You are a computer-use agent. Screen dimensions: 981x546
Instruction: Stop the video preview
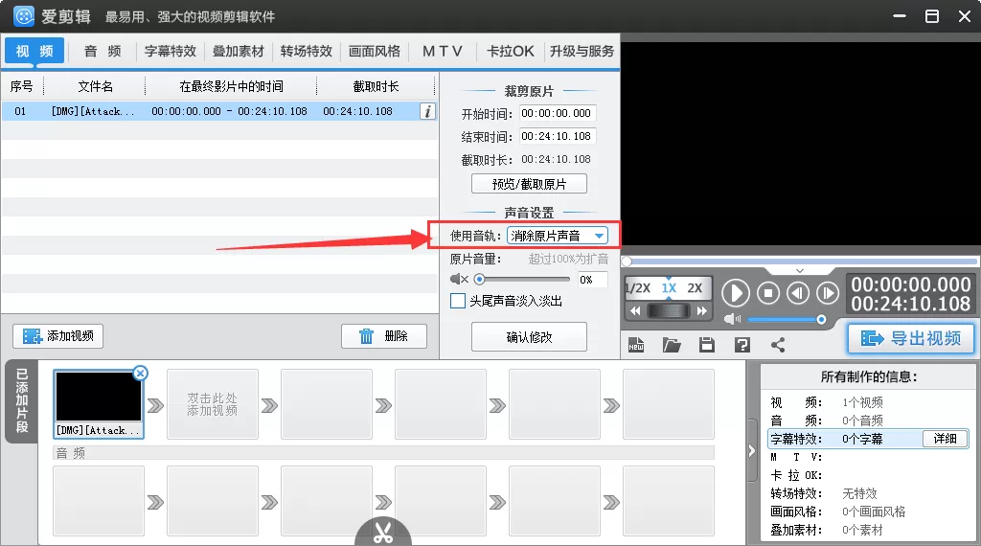coord(768,293)
